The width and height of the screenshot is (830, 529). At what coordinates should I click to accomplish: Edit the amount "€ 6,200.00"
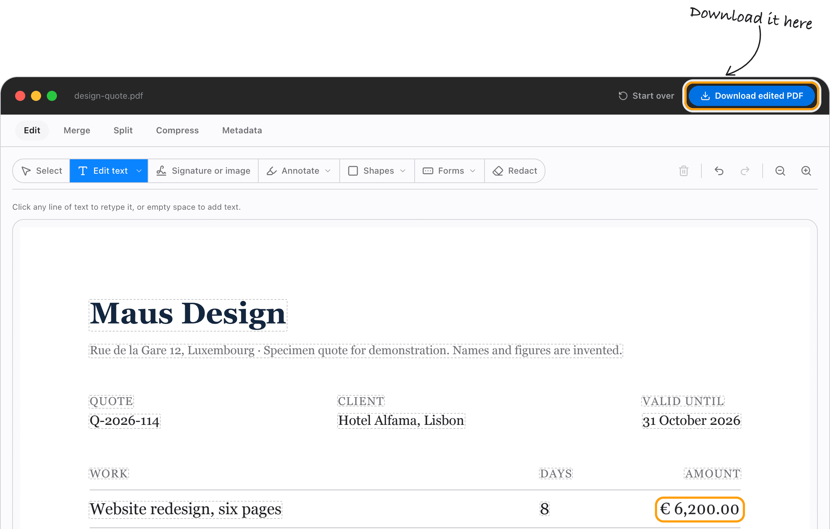[x=700, y=509]
